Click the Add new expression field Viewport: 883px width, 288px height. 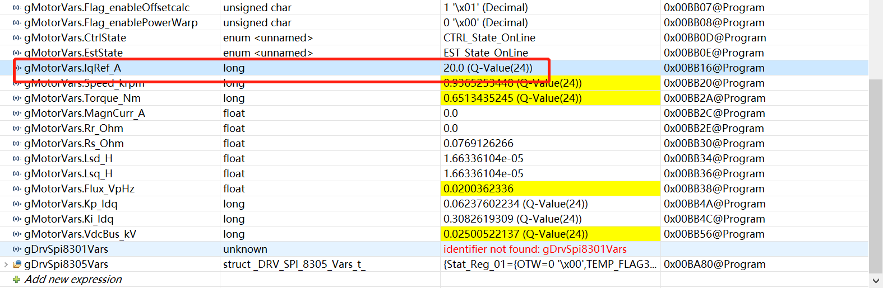(x=73, y=279)
